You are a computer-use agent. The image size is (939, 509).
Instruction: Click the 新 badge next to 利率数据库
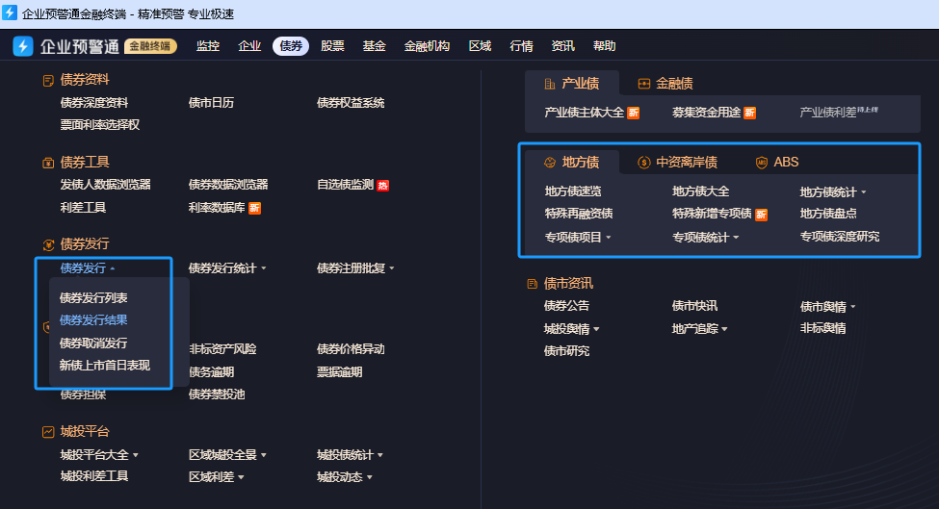(x=254, y=208)
